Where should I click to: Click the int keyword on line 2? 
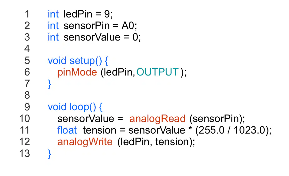pyautogui.click(x=53, y=26)
